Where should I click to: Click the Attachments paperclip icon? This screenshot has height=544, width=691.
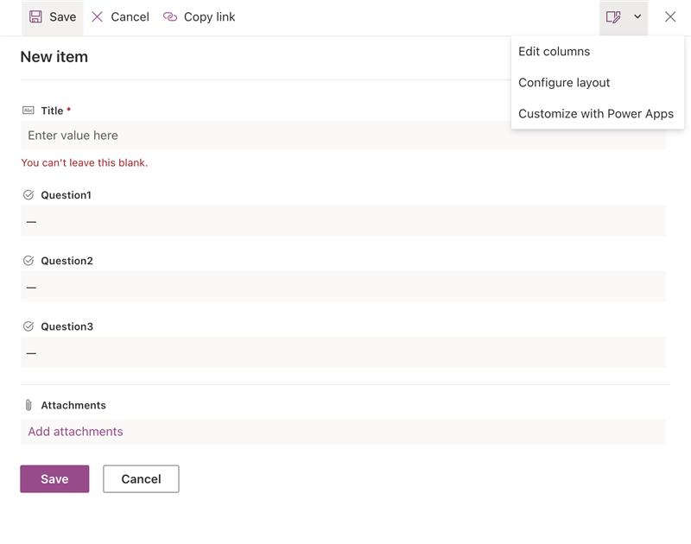tap(29, 405)
